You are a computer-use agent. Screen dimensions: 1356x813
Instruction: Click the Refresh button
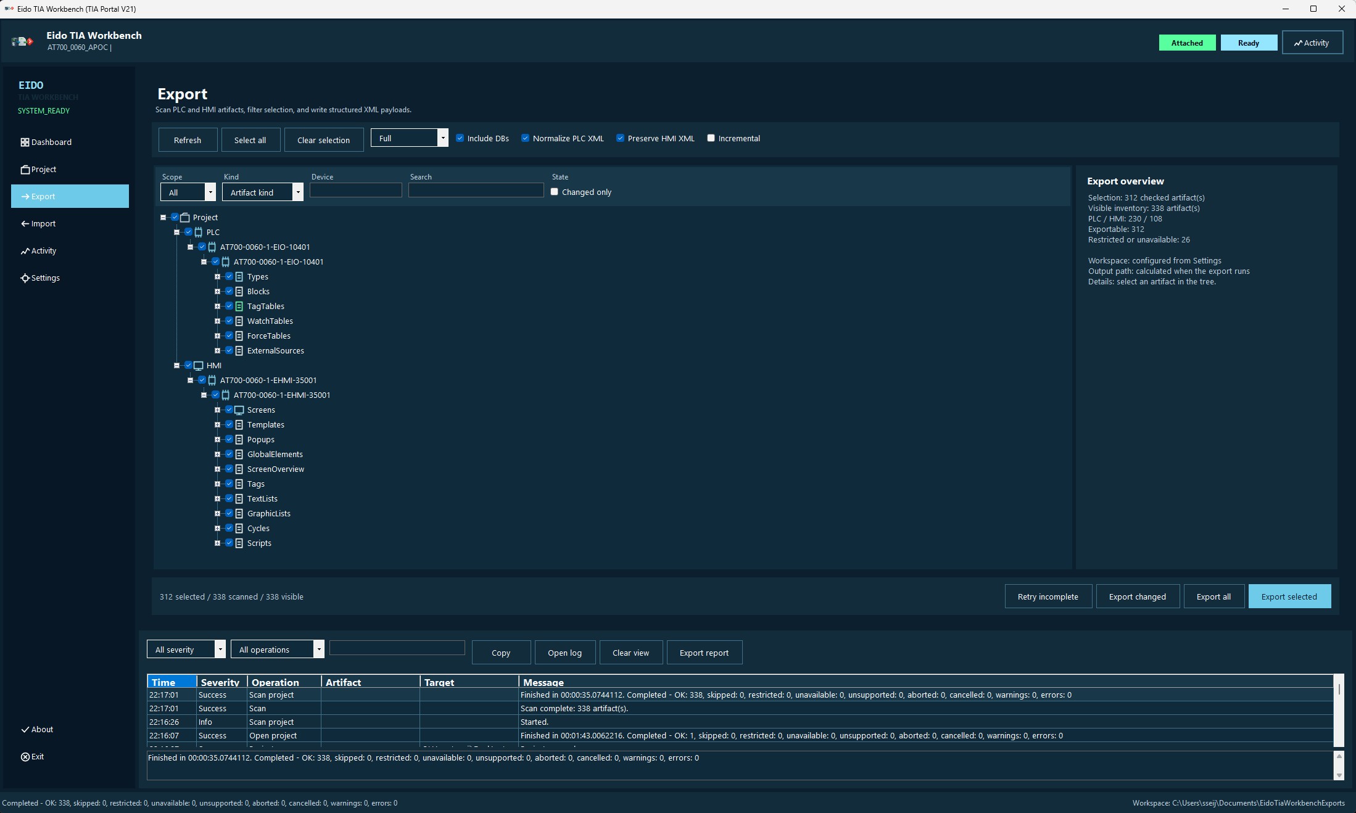click(188, 140)
